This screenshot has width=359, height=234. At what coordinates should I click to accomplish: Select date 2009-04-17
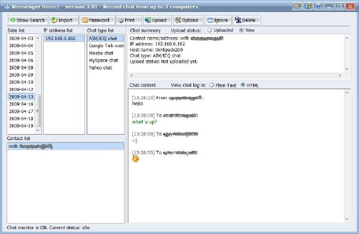click(21, 111)
